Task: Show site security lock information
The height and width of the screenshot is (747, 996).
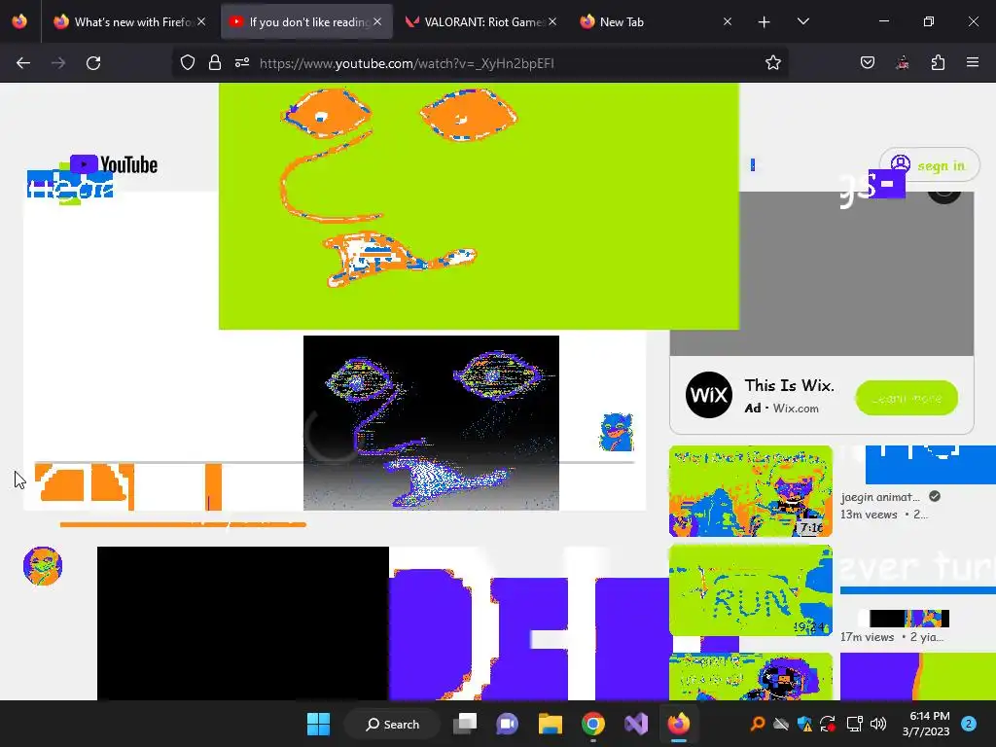Action: [x=215, y=63]
